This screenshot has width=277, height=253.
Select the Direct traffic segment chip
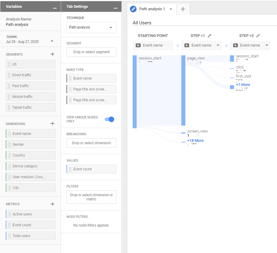[x=31, y=75]
